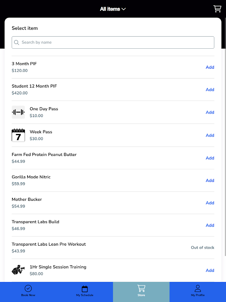Screen dimensions: 226x302
Task: Add Mother Bucker to the cart
Action: (x=210, y=203)
